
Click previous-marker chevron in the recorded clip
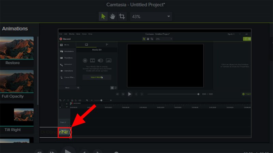[136, 94]
